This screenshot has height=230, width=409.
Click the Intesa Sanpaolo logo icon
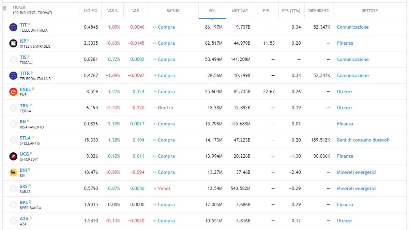pyautogui.click(x=13, y=43)
